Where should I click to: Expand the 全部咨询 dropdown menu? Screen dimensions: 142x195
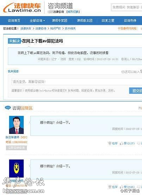tap(37, 20)
